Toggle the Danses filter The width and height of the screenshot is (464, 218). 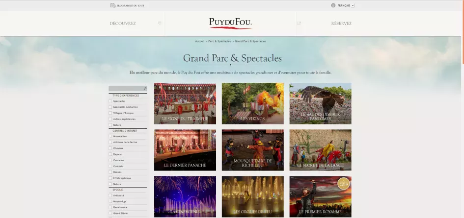[110, 172]
